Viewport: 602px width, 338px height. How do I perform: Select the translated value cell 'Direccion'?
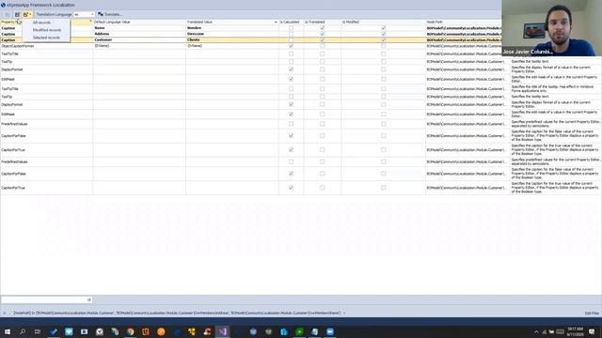pos(232,34)
